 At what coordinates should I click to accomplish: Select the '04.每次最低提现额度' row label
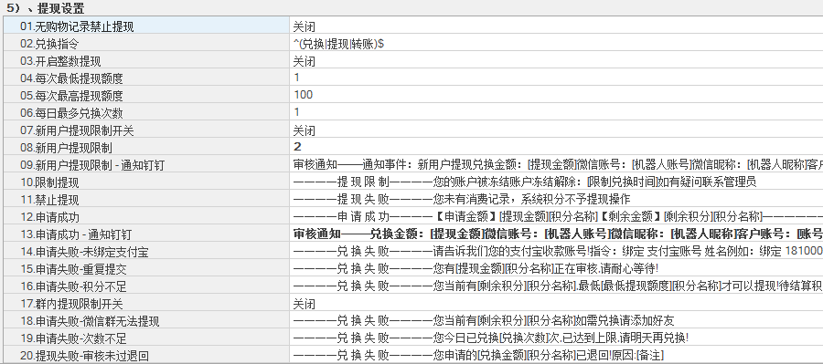pyautogui.click(x=71, y=78)
